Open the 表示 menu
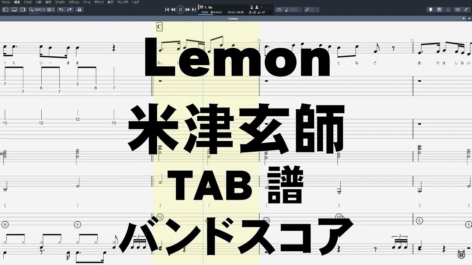This screenshot has width=472, height=265. point(111,2)
